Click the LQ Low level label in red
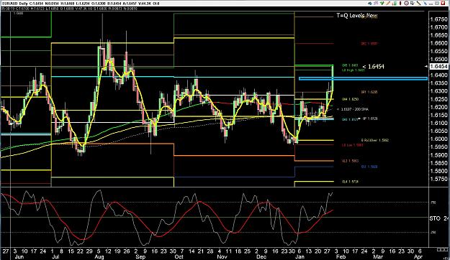 [352, 145]
